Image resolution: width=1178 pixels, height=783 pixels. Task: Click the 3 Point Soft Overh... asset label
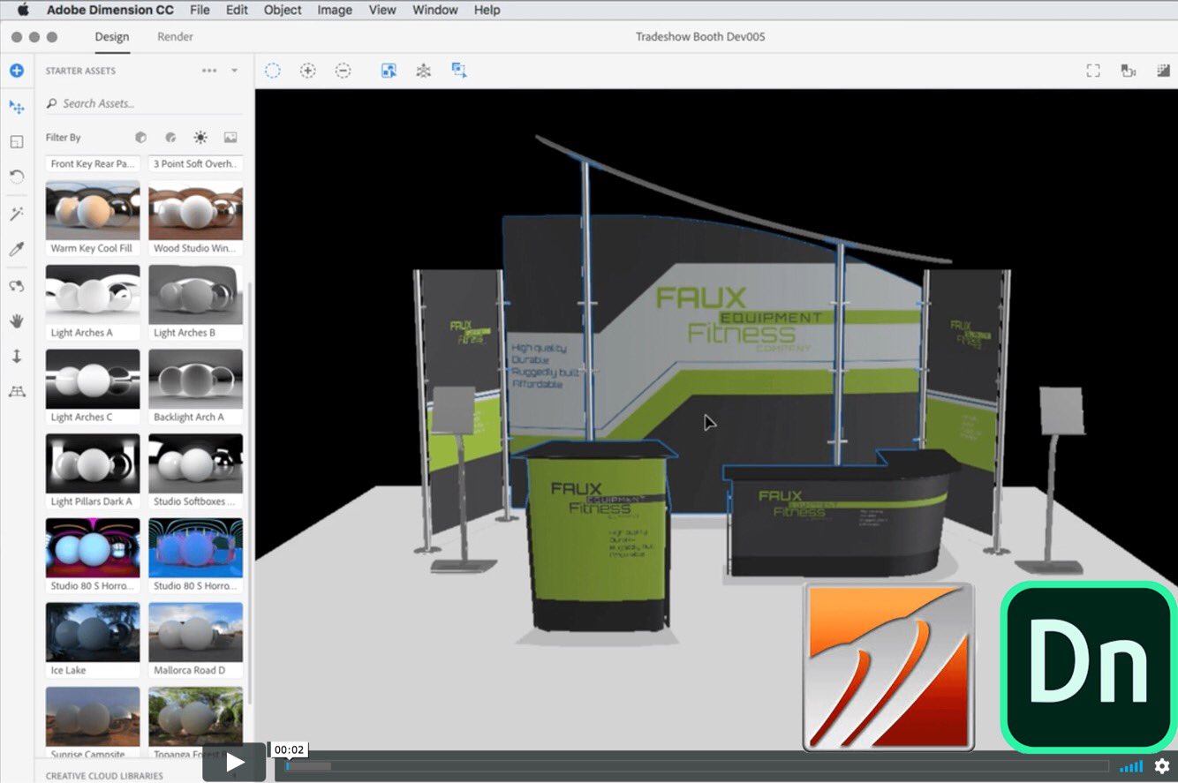(195, 163)
